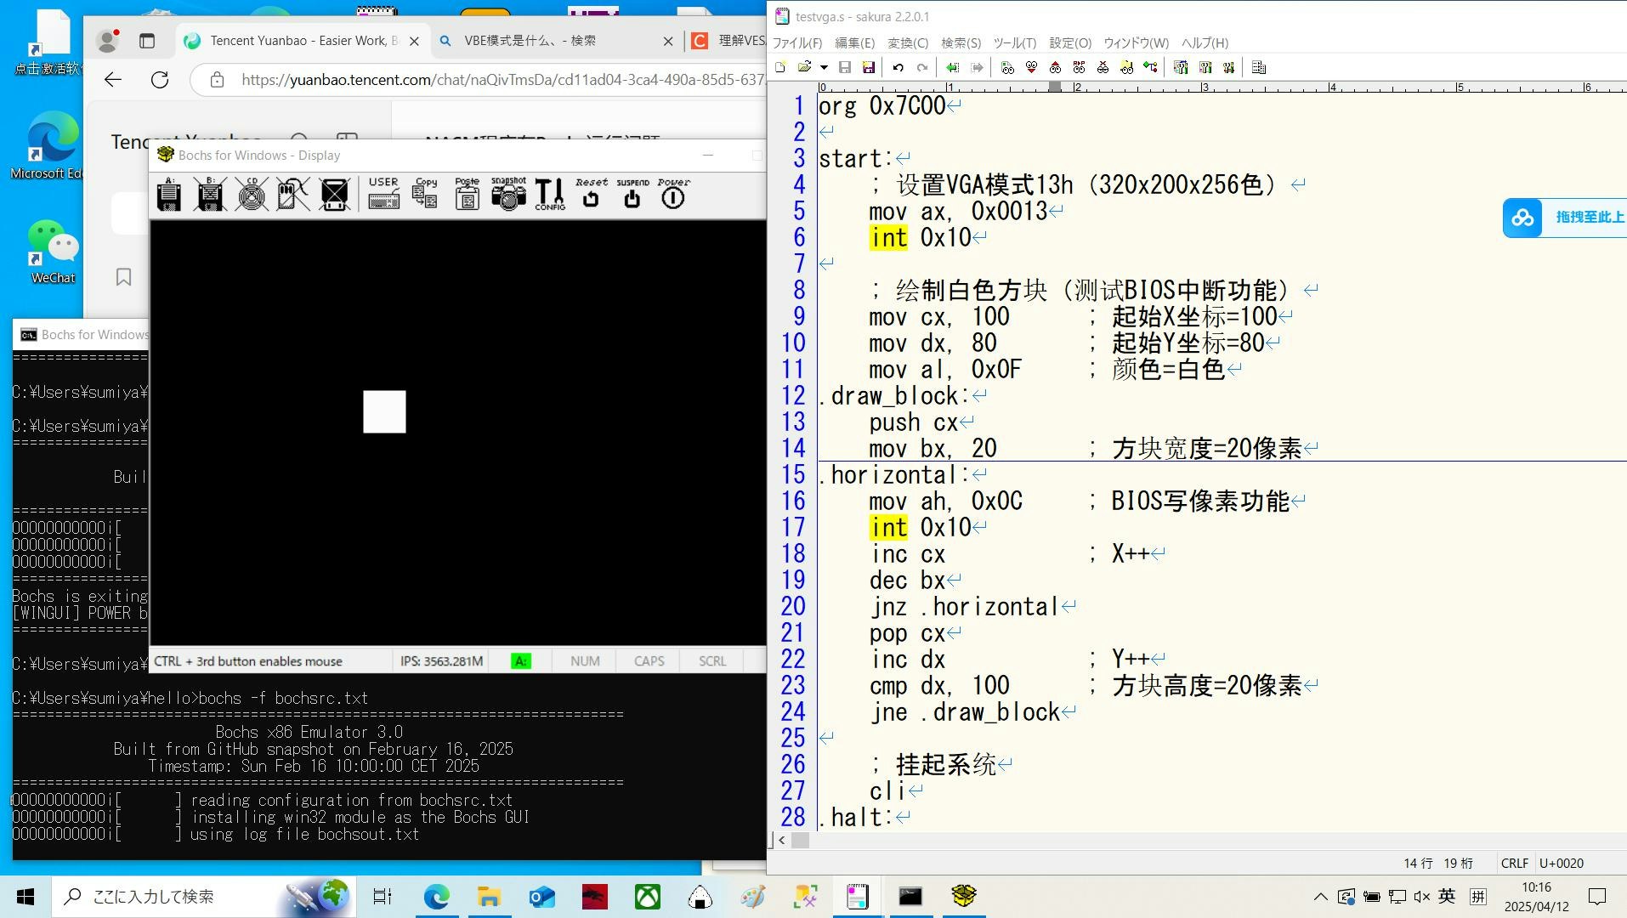Show hidden system tray icons chevron
The height and width of the screenshot is (918, 1627).
pyautogui.click(x=1320, y=896)
